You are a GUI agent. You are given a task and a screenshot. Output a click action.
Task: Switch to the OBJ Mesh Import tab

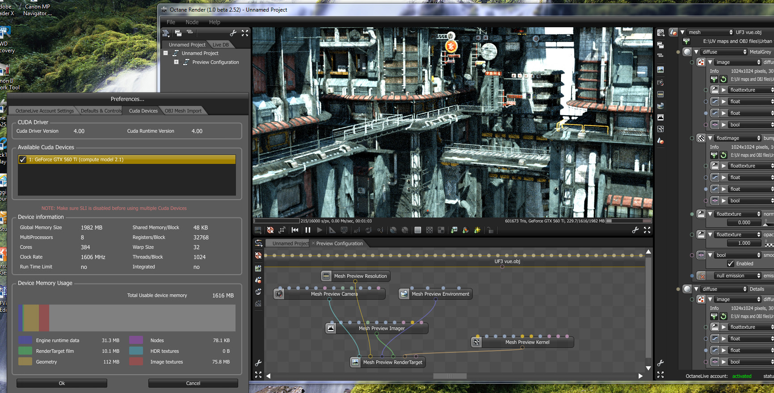tap(183, 111)
